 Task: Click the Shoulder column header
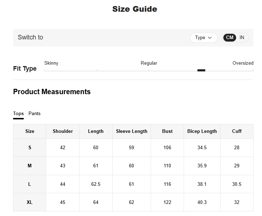click(x=63, y=131)
